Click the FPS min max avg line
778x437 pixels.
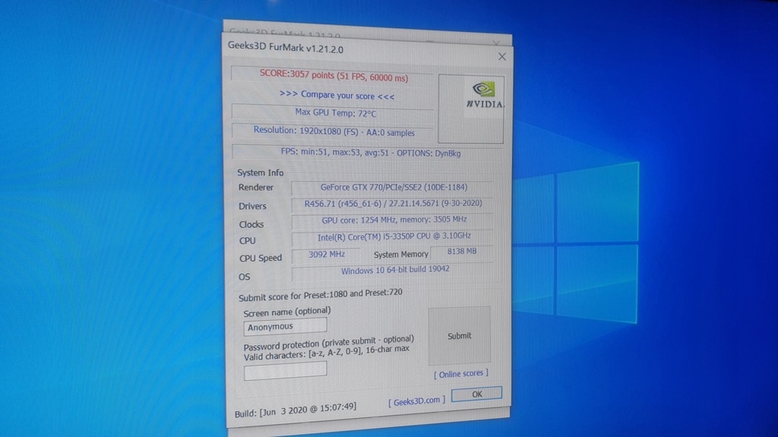click(x=371, y=152)
